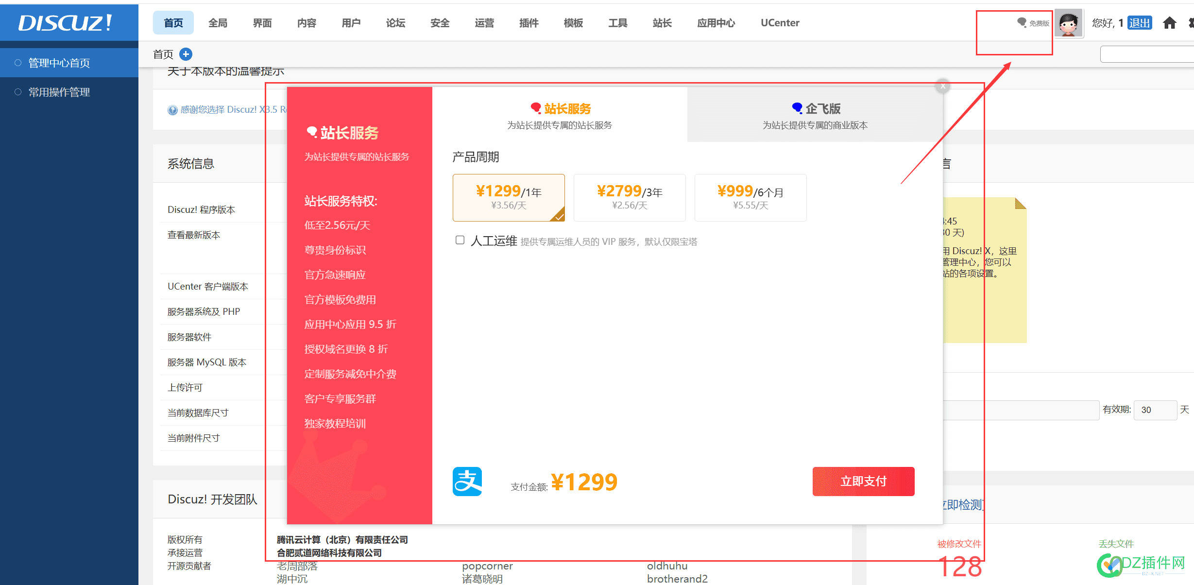Click the Discuz! logo
Viewport: 1194px width, 585px height.
click(65, 23)
